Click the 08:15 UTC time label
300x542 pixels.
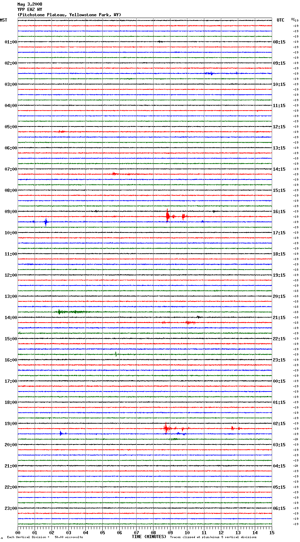(279, 42)
